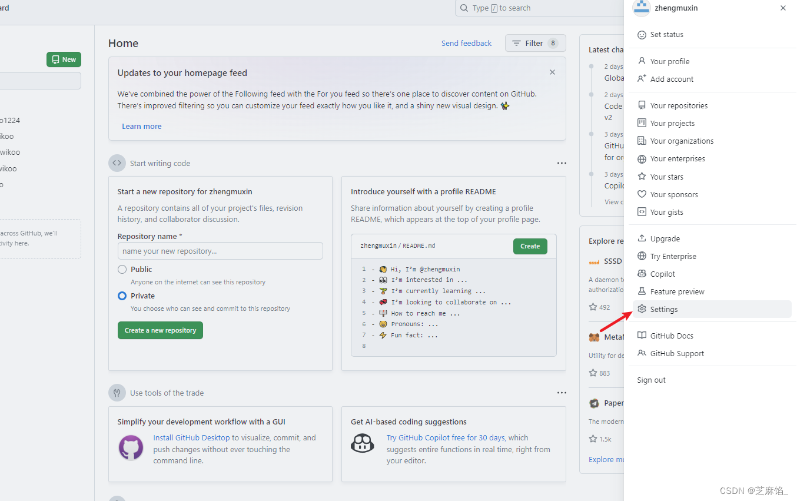Image resolution: width=797 pixels, height=501 pixels.
Task: Click the green New button
Action: (x=63, y=59)
